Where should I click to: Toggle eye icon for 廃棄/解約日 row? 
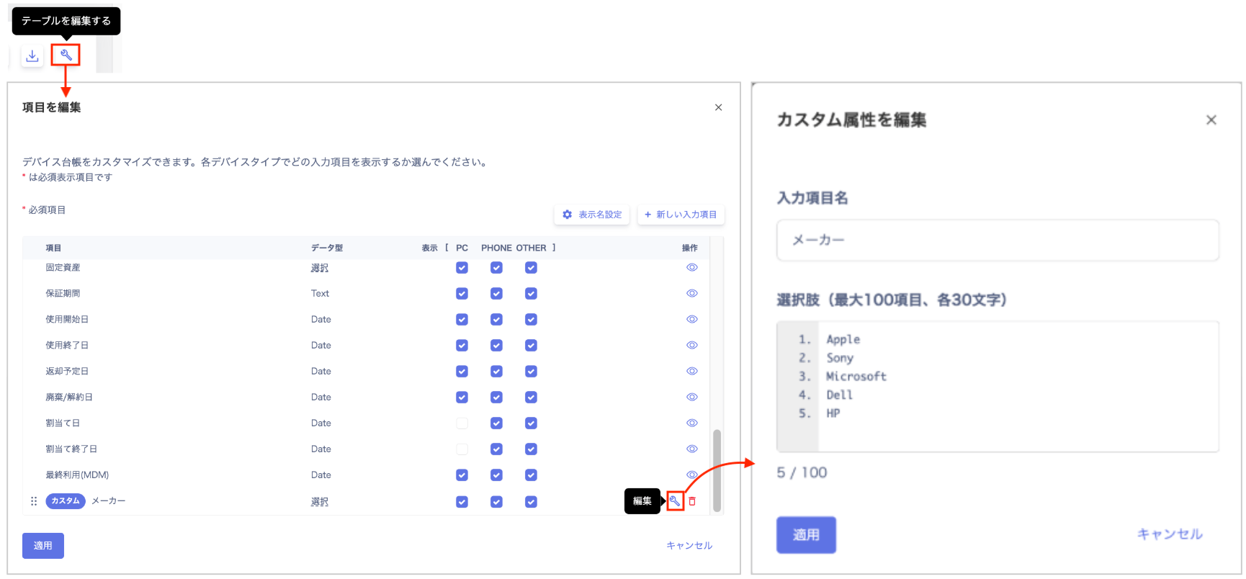(x=692, y=397)
